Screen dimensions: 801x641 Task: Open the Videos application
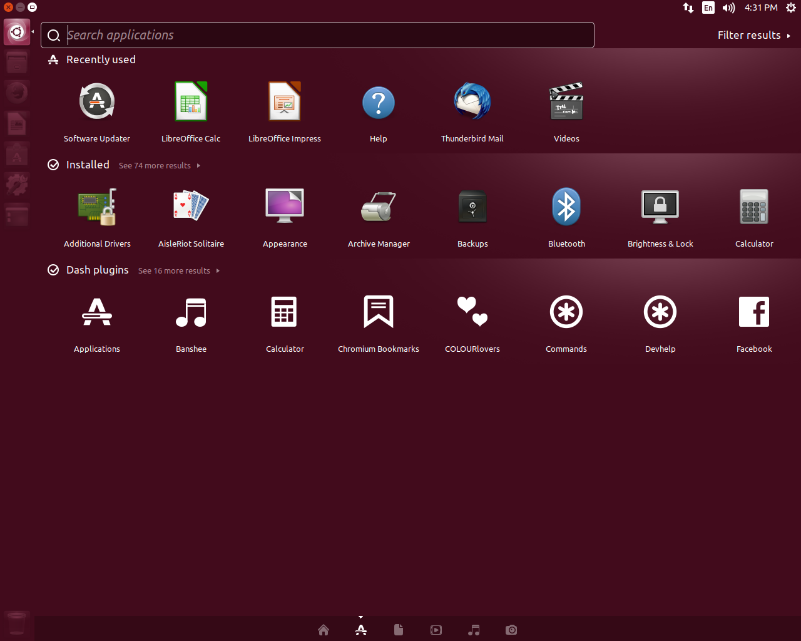point(566,111)
